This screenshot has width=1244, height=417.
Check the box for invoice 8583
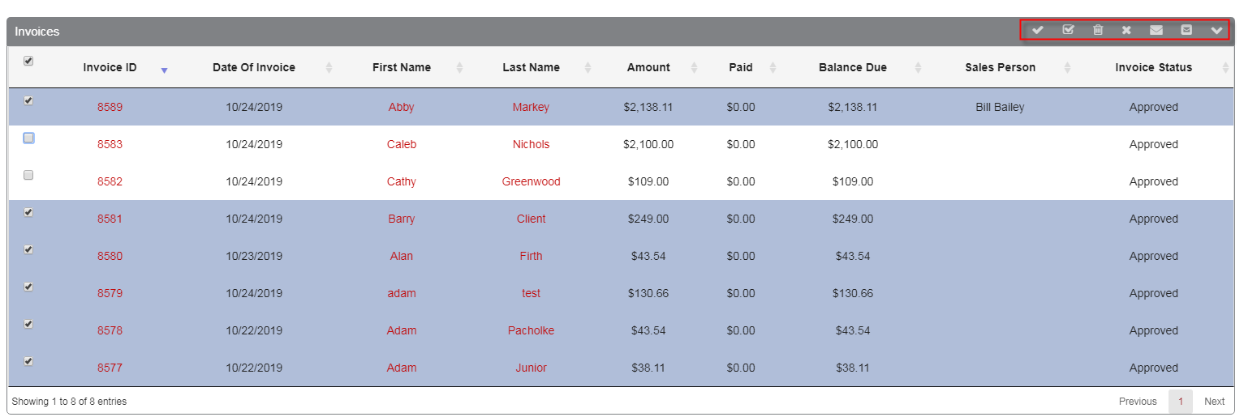pos(28,138)
